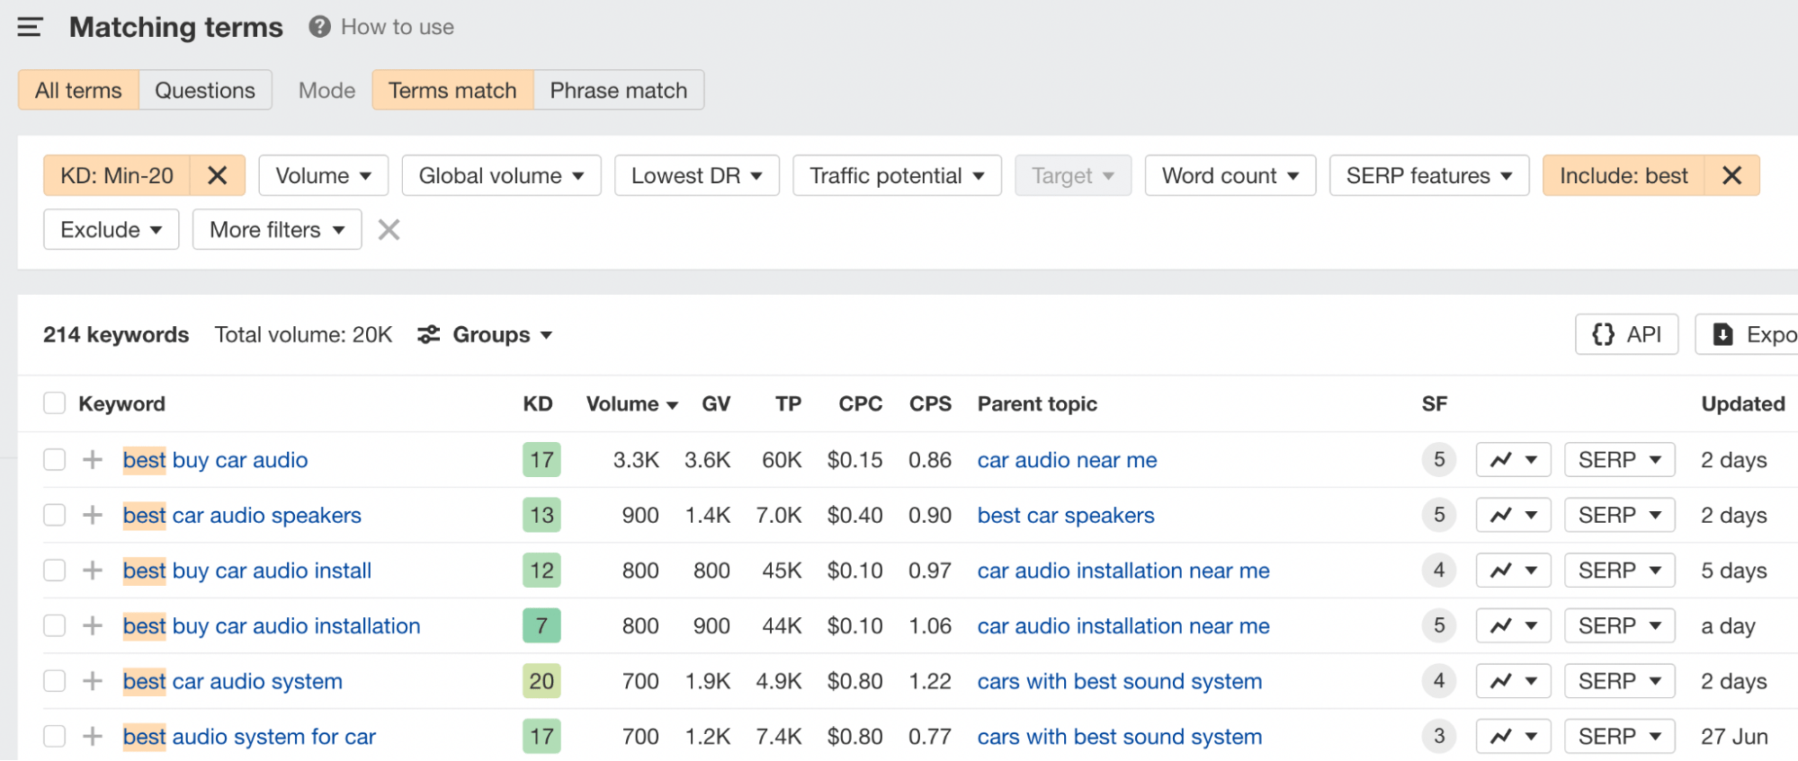
Task: Click SF badge 4 for best car audio system
Action: click(1439, 681)
